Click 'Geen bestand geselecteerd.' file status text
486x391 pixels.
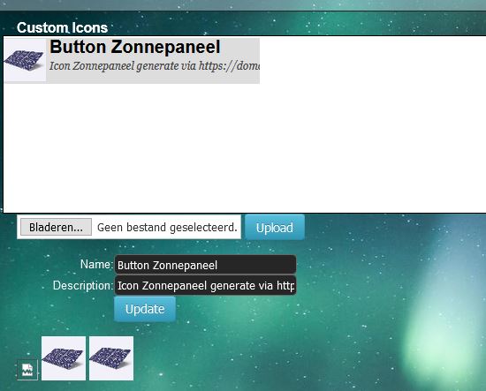coord(167,227)
